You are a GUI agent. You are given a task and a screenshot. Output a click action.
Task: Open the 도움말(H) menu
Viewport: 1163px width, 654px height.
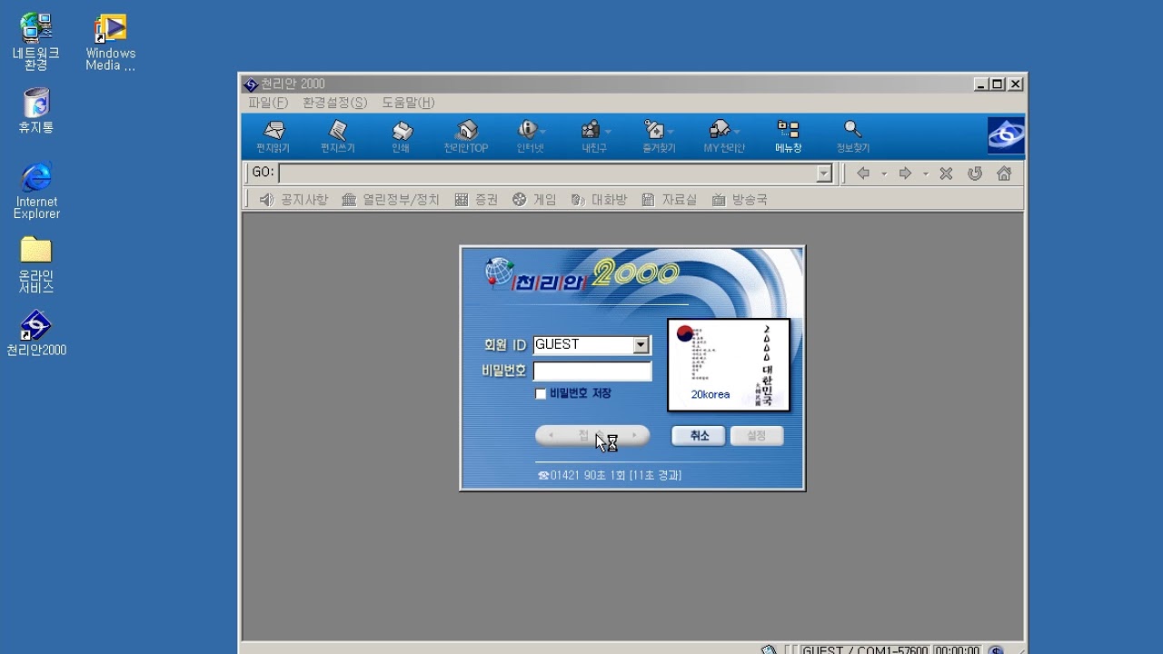point(408,103)
